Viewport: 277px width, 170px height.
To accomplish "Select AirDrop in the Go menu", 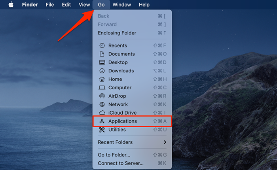I will [x=132, y=96].
